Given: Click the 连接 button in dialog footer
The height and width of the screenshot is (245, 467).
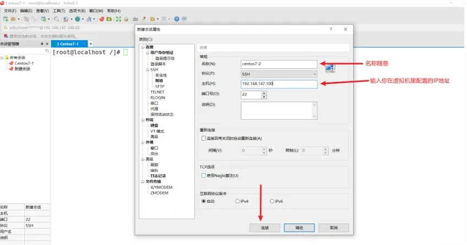Looking at the screenshot, I should [x=265, y=228].
